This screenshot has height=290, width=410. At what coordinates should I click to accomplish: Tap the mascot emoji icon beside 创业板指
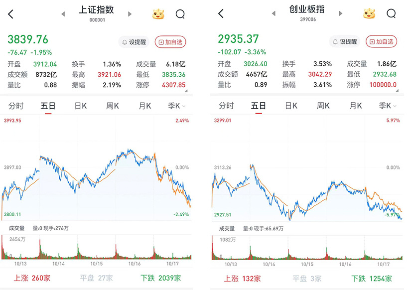(x=368, y=14)
